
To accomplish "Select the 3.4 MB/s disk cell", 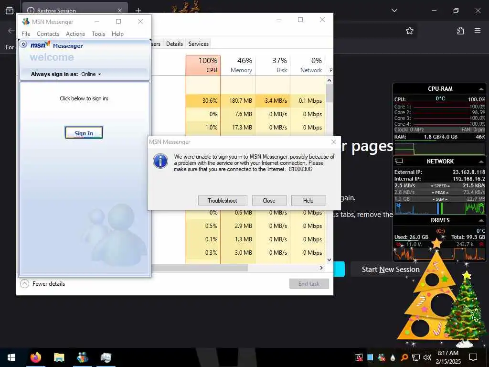I will pos(273,100).
